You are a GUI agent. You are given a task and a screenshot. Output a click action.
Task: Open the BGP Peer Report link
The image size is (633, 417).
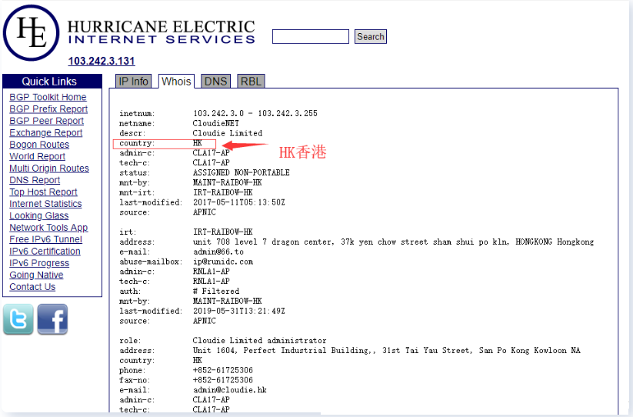pos(46,121)
